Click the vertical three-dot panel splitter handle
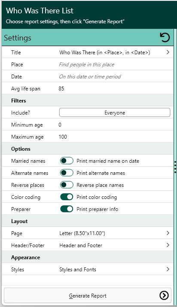 pos(175,167)
